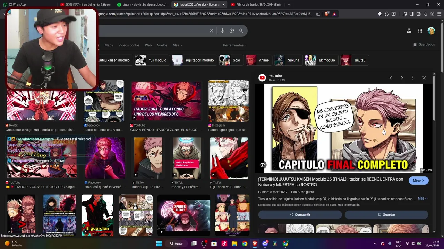
Task: Open the browser extensions puzzle icon
Action: click(387, 14)
